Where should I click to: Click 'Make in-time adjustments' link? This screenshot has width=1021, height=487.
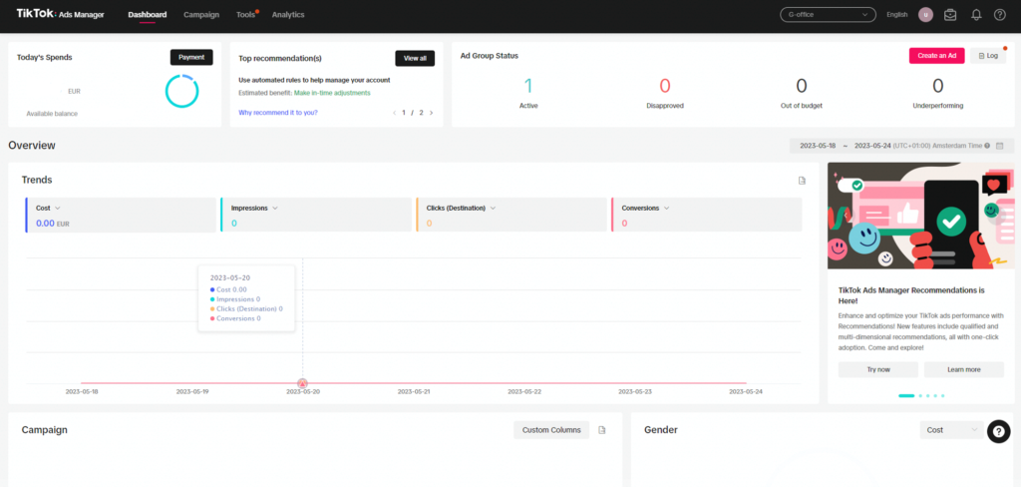(x=332, y=93)
